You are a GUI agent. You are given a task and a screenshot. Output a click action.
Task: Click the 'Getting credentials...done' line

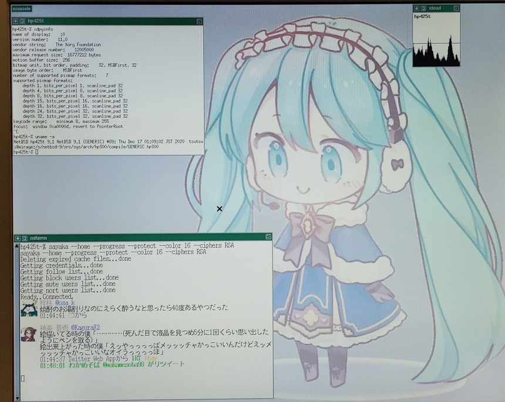coord(62,265)
